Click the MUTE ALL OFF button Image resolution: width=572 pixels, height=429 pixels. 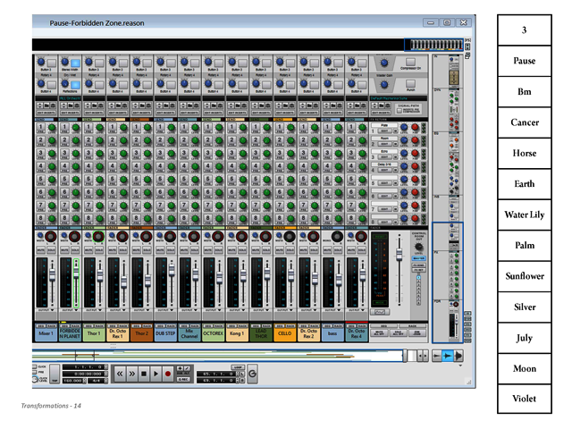pos(379,332)
